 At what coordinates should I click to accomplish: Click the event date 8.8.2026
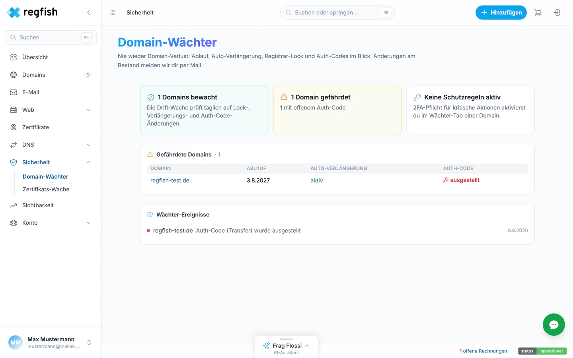518,231
